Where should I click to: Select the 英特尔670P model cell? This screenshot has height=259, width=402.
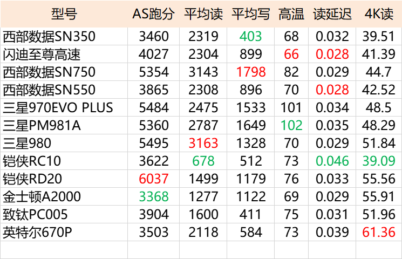(64, 233)
